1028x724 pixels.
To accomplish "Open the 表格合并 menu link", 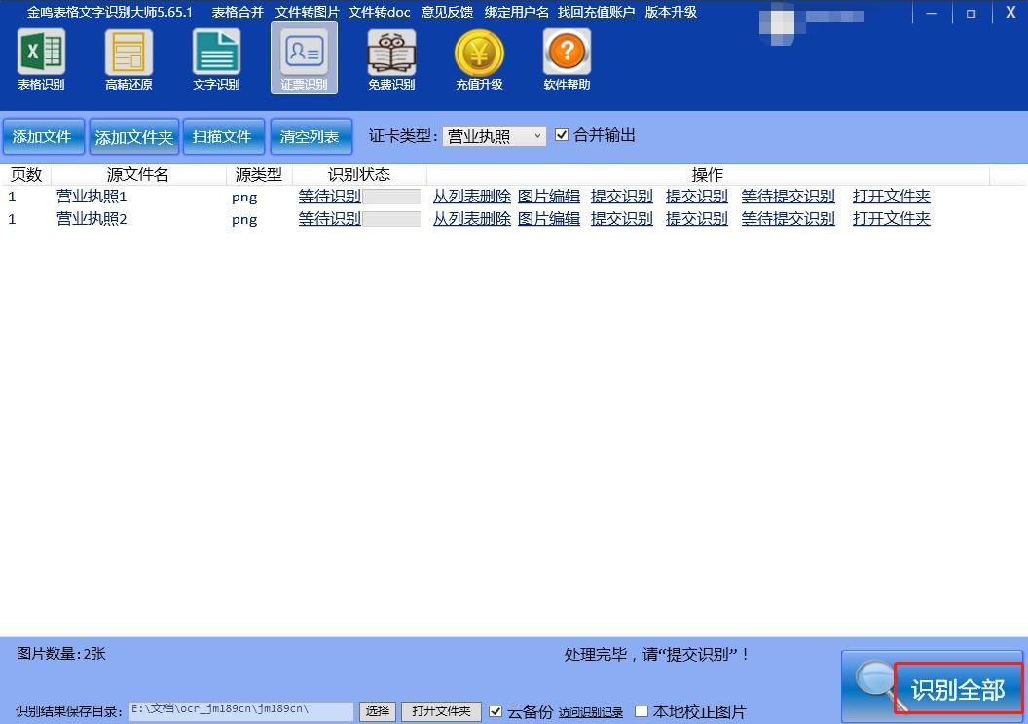I will [238, 12].
